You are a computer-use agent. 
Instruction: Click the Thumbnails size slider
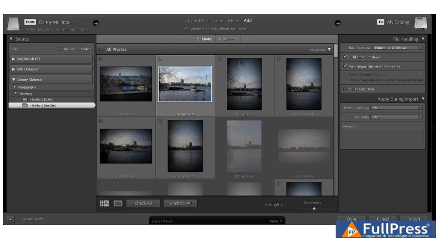[x=314, y=208]
